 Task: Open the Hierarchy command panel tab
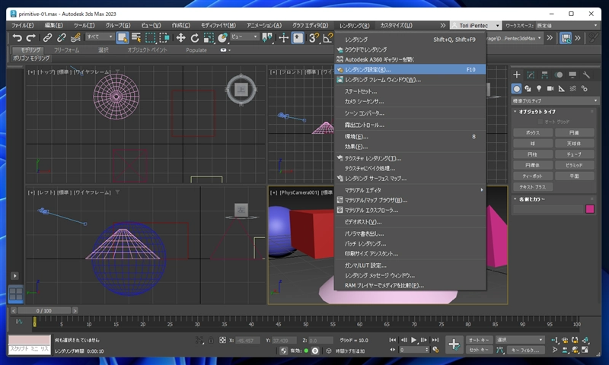pos(544,75)
